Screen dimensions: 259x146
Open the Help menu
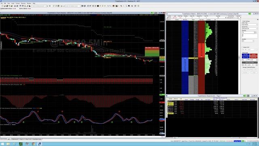pyautogui.click(x=34, y=3)
